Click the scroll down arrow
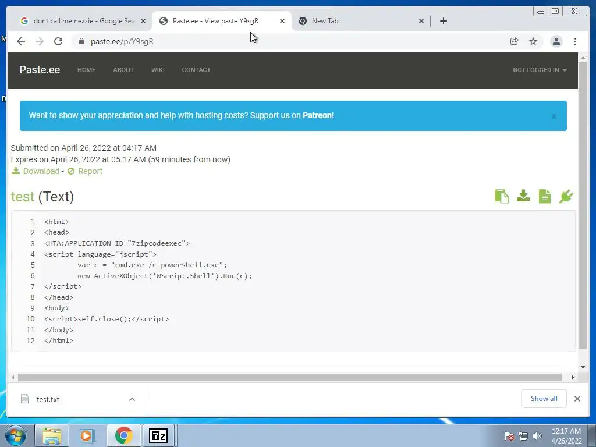Image resolution: width=596 pixels, height=447 pixels. [x=583, y=367]
